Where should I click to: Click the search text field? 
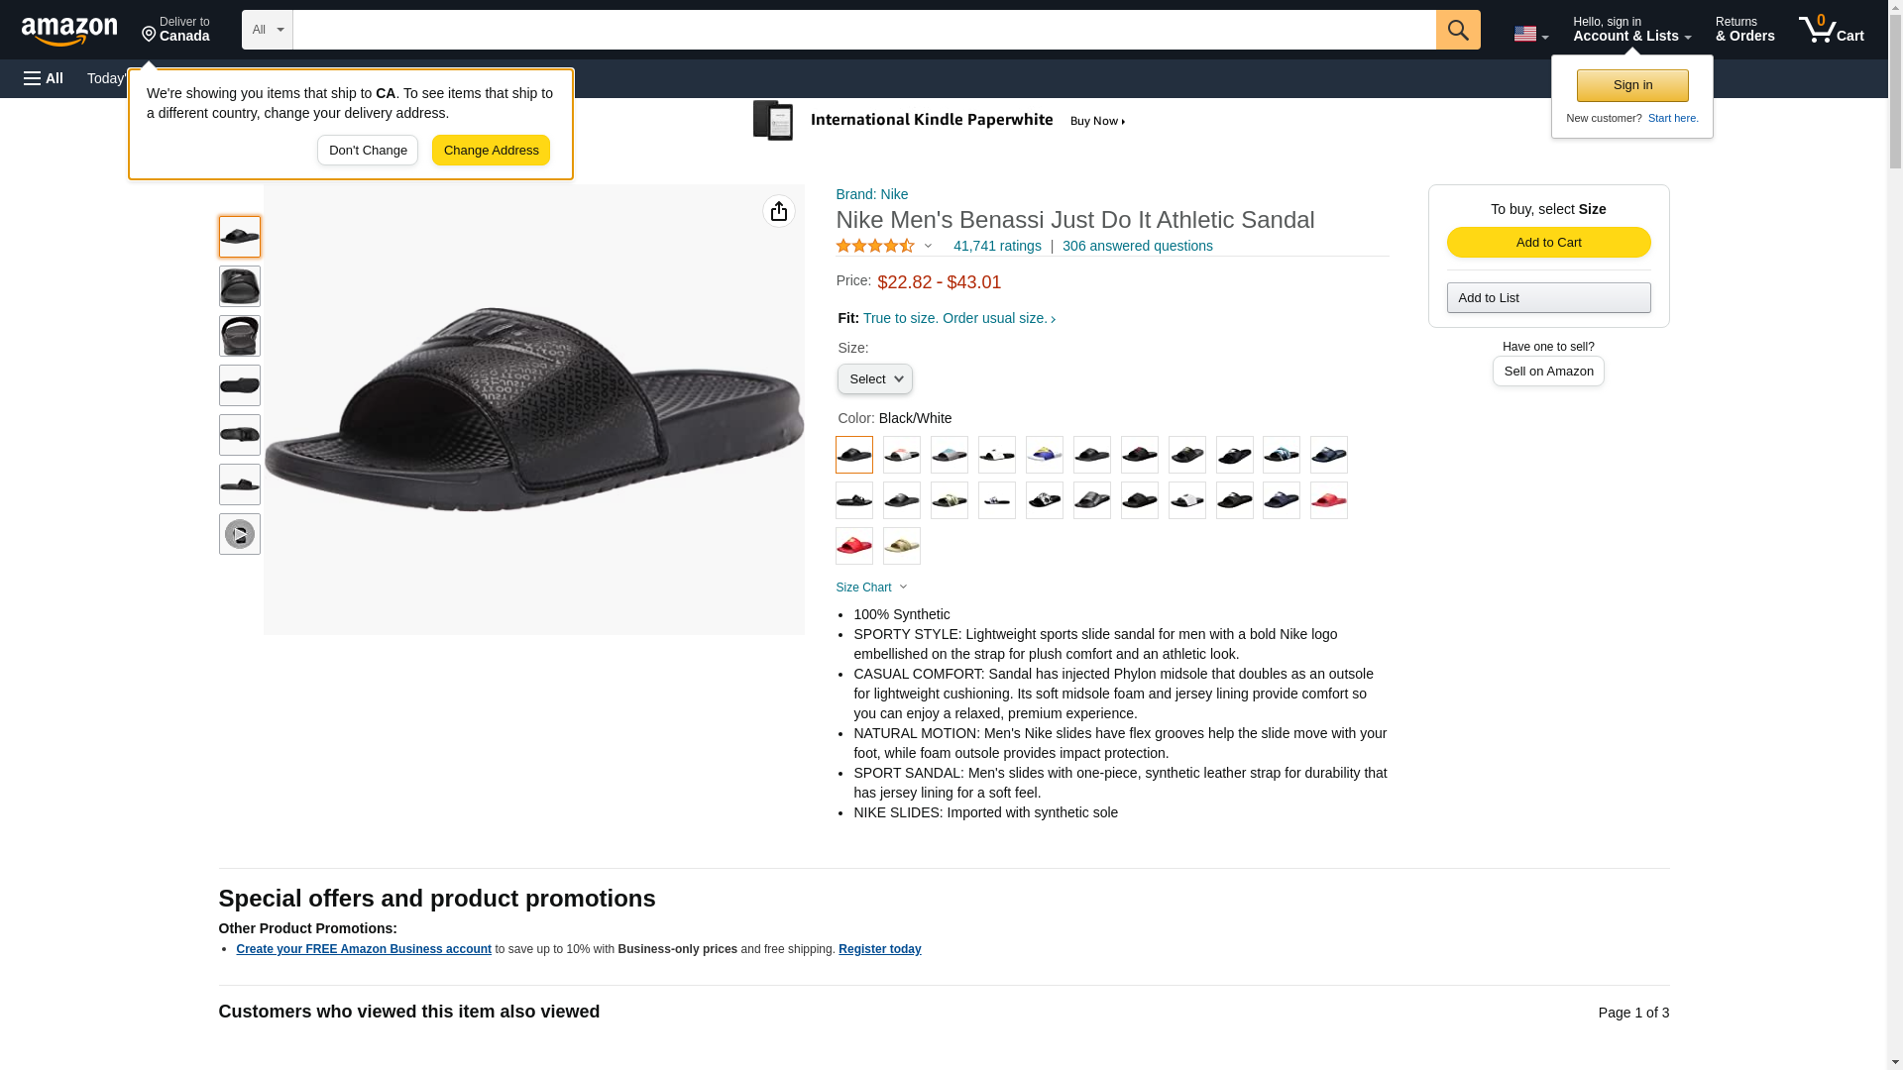[863, 30]
